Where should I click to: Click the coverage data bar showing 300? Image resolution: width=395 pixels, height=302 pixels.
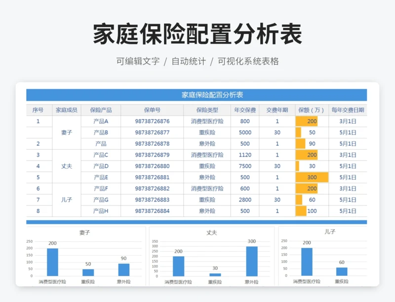[x=312, y=177]
